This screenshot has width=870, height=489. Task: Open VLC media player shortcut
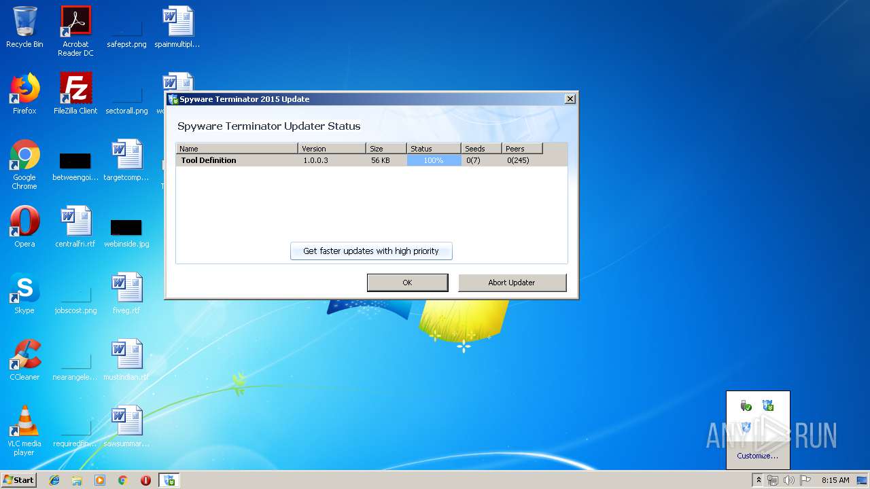(x=24, y=431)
